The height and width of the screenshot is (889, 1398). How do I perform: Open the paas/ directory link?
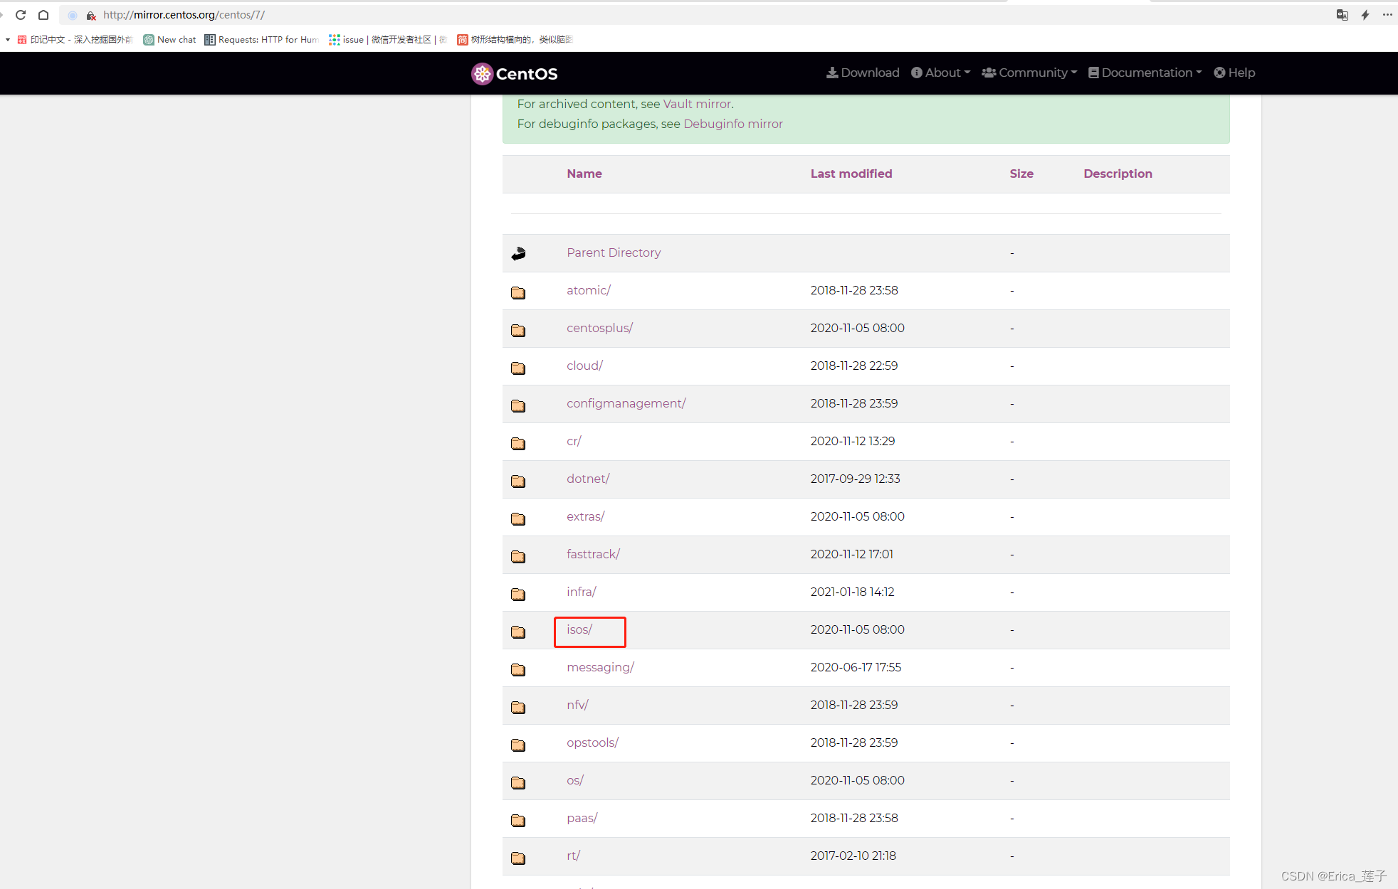tap(582, 818)
